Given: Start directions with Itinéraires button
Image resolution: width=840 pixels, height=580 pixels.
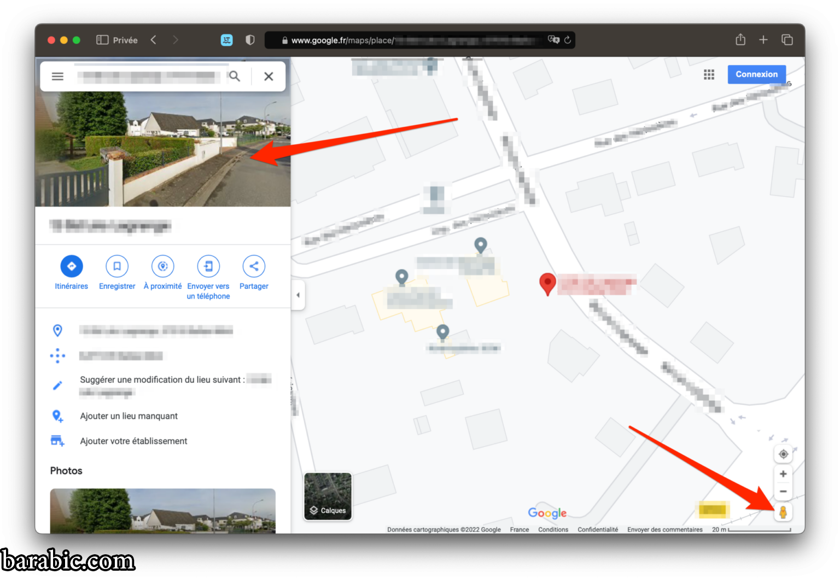Looking at the screenshot, I should 72,273.
